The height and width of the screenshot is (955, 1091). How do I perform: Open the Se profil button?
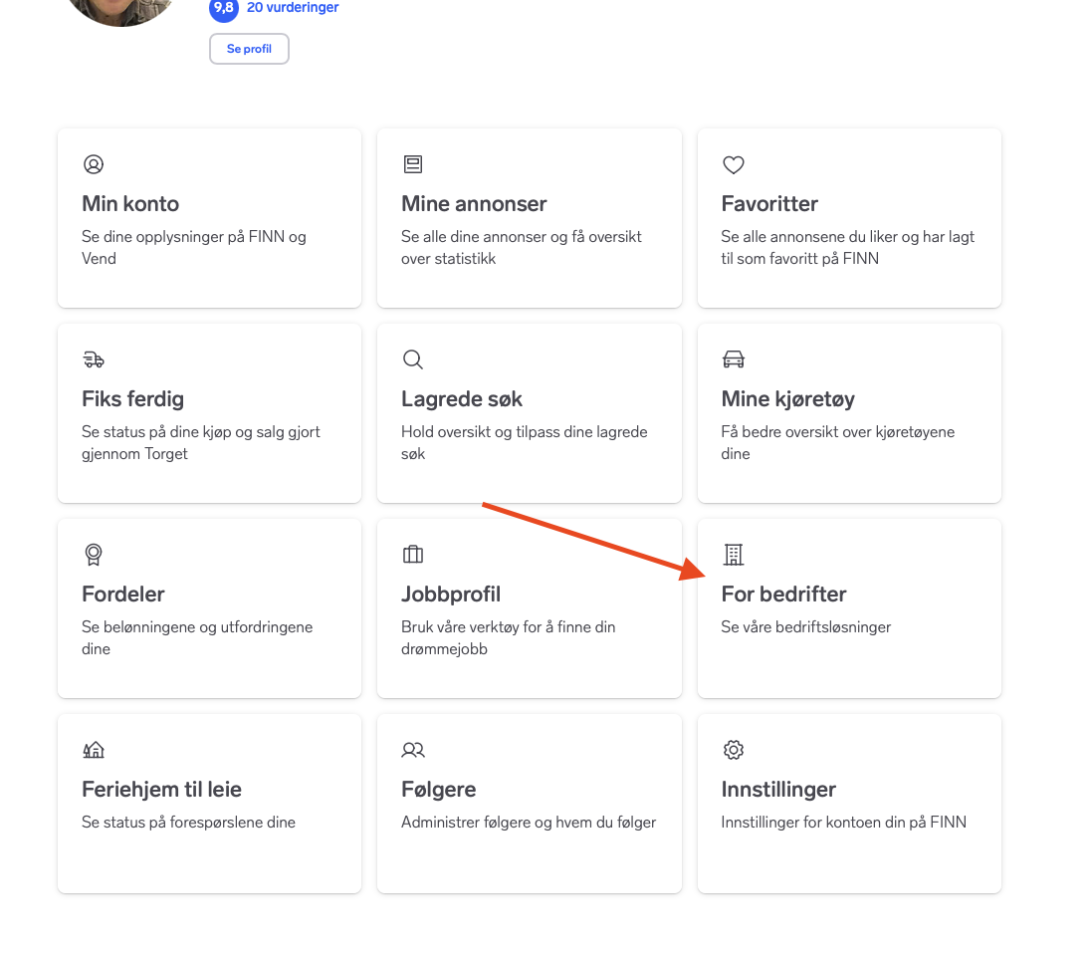249,49
